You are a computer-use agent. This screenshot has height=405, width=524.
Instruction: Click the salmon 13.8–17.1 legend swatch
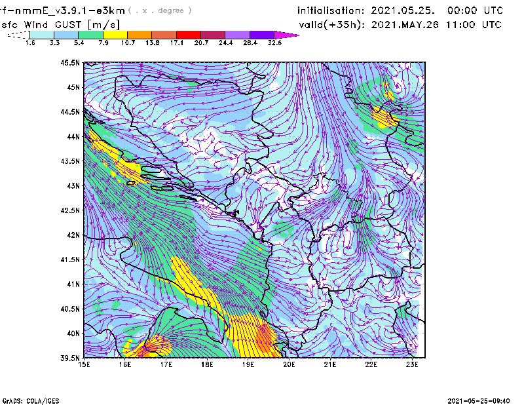click(x=164, y=35)
